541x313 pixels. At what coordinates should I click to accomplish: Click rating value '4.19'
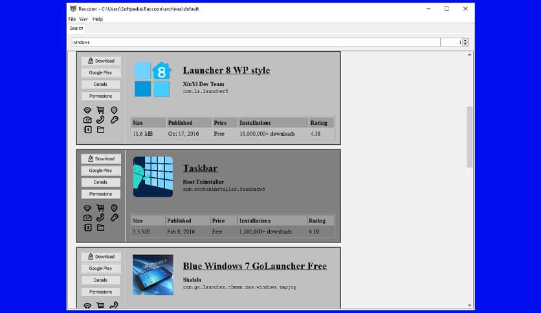click(314, 232)
